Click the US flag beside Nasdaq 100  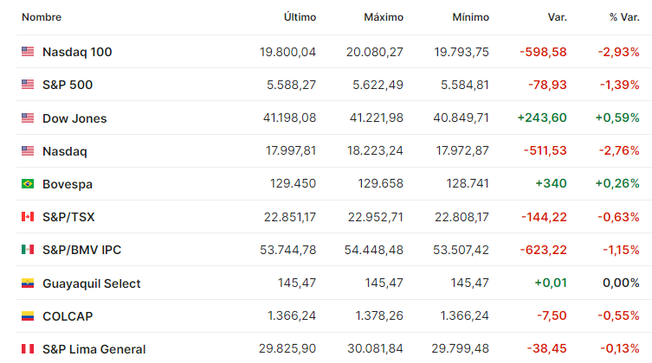pyautogui.click(x=28, y=52)
